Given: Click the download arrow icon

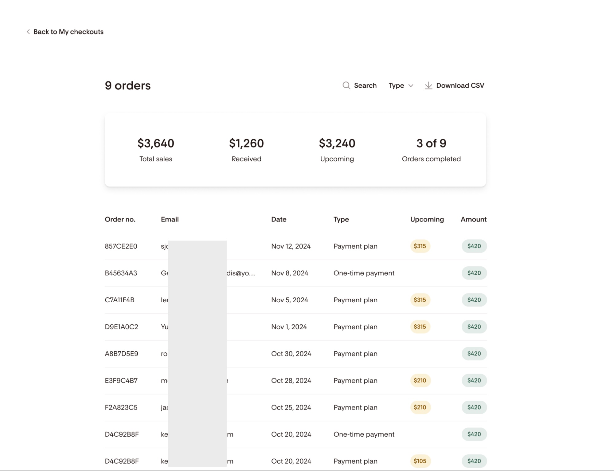Looking at the screenshot, I should [428, 85].
